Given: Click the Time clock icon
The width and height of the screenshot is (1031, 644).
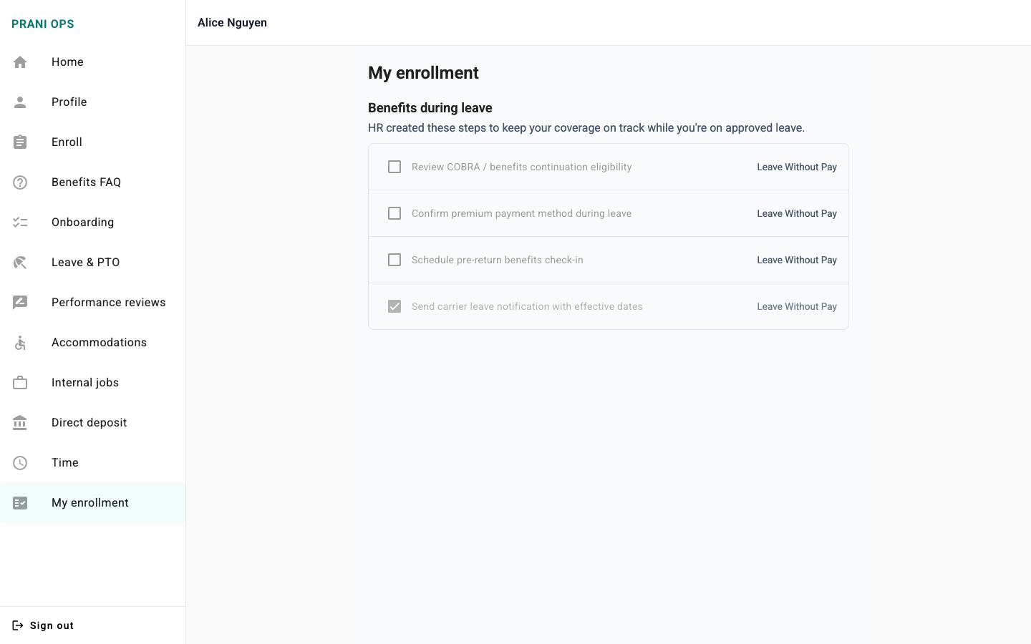Looking at the screenshot, I should point(20,463).
